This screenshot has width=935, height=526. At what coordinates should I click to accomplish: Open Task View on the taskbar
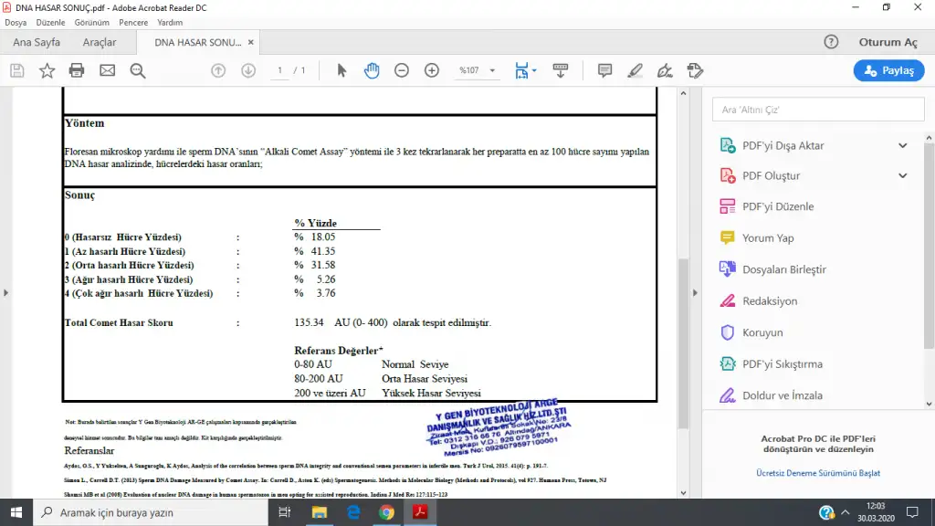click(285, 512)
